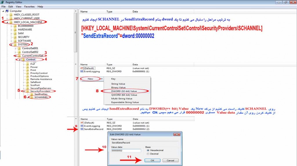Click the Computer icon in tree

tap(7, 11)
